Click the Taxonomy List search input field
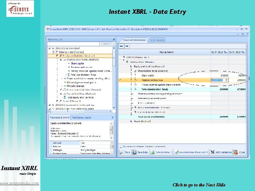This screenshot has height=191, width=255. [73, 44]
